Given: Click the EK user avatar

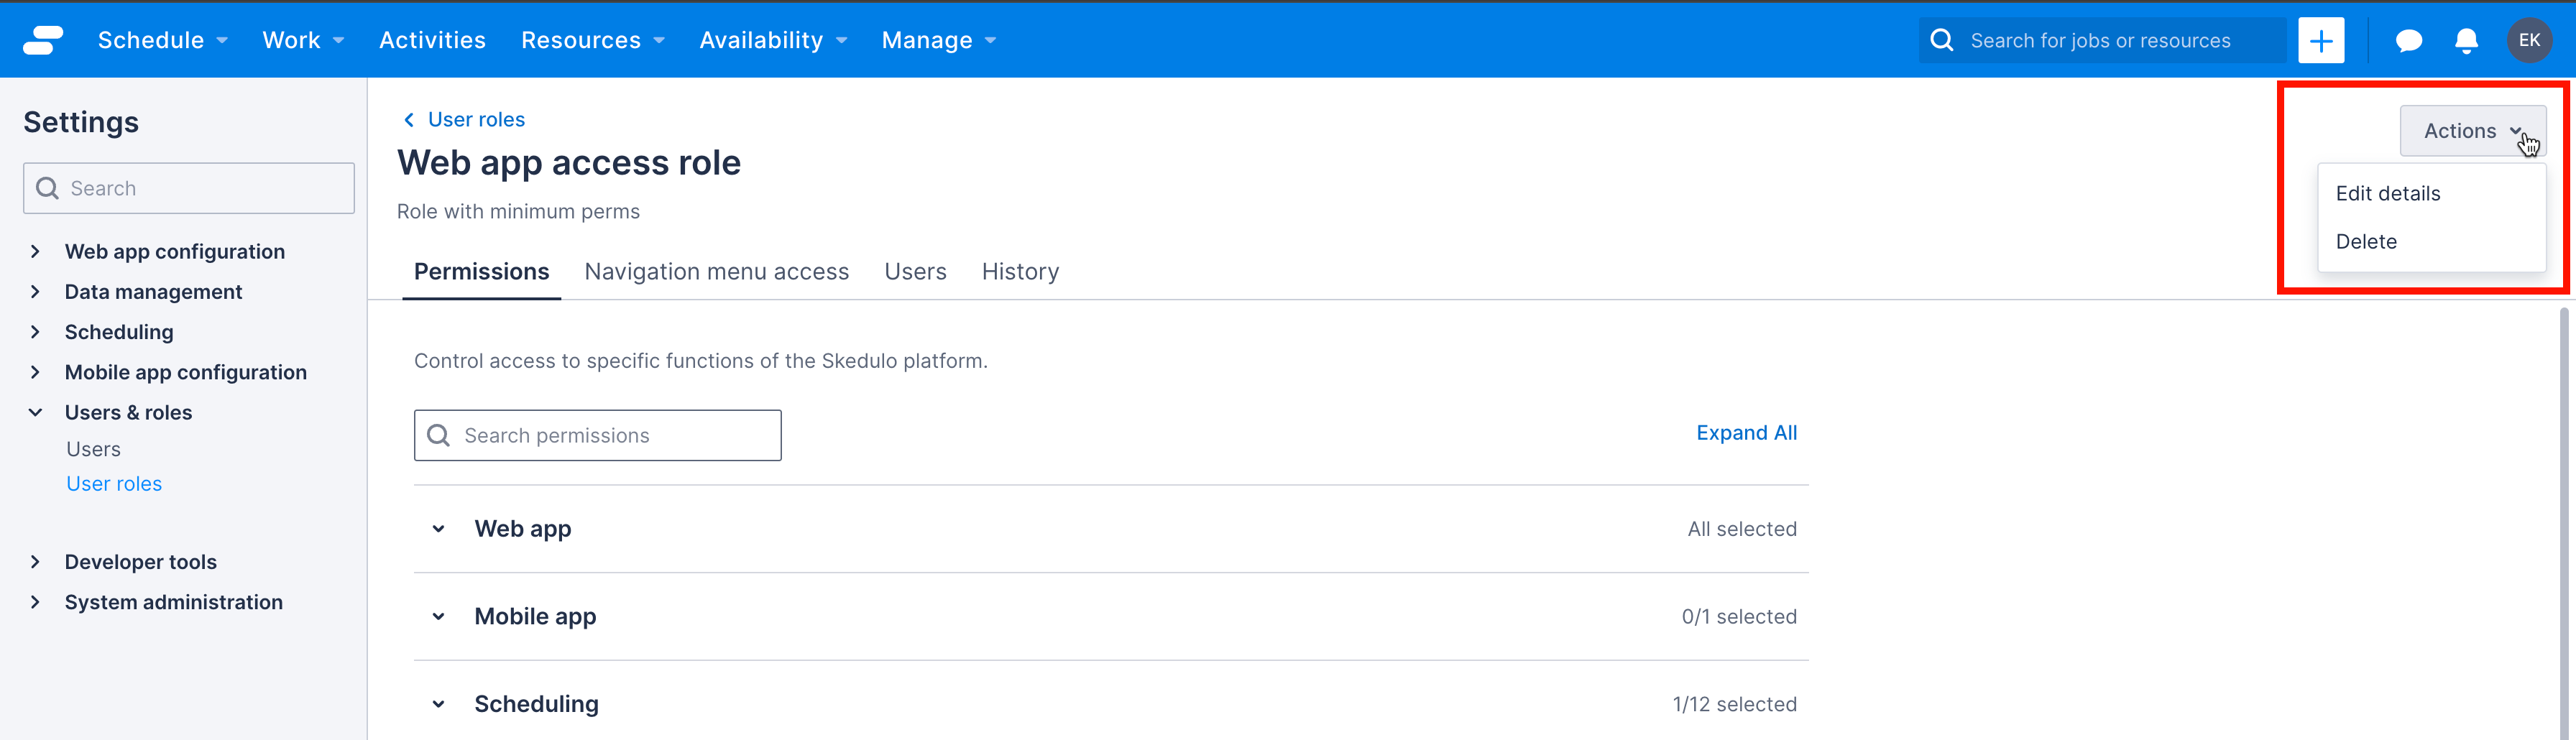Looking at the screenshot, I should click(2530, 40).
